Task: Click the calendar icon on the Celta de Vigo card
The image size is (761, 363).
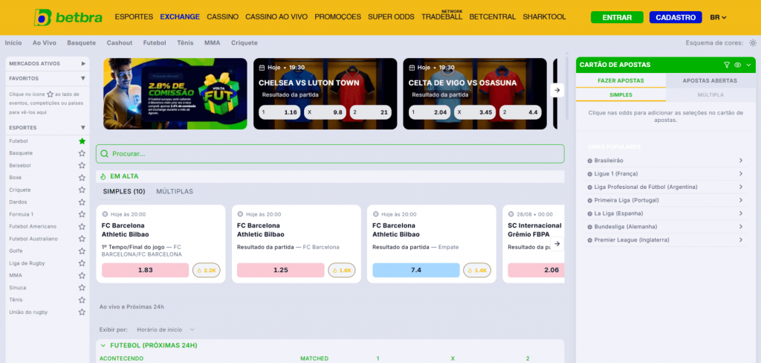Action: (412, 68)
